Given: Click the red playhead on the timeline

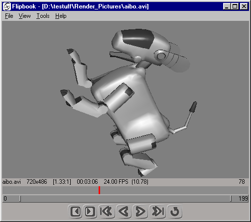Looking at the screenshot, I should [x=99, y=190].
